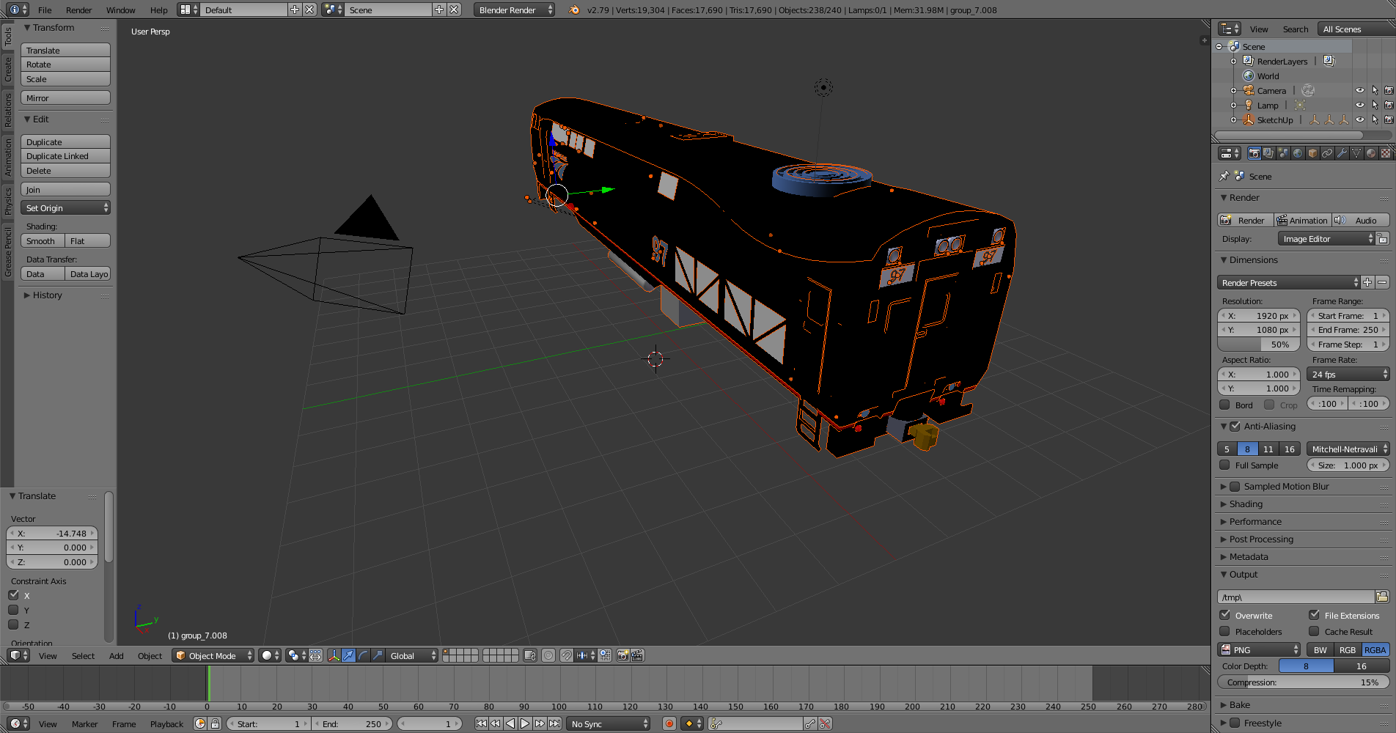Click the Animation render button
The width and height of the screenshot is (1396, 733).
pyautogui.click(x=1302, y=220)
